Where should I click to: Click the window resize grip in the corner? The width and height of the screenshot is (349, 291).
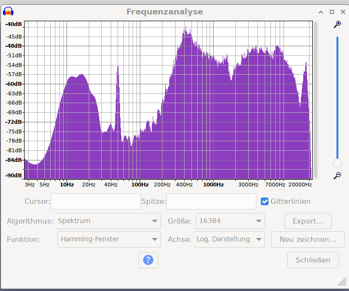coord(342,281)
